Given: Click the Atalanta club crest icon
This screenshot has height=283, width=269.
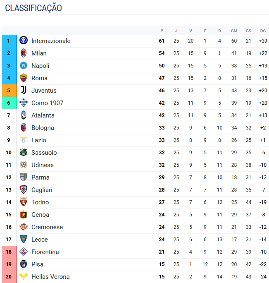Looking at the screenshot, I should point(24,115).
